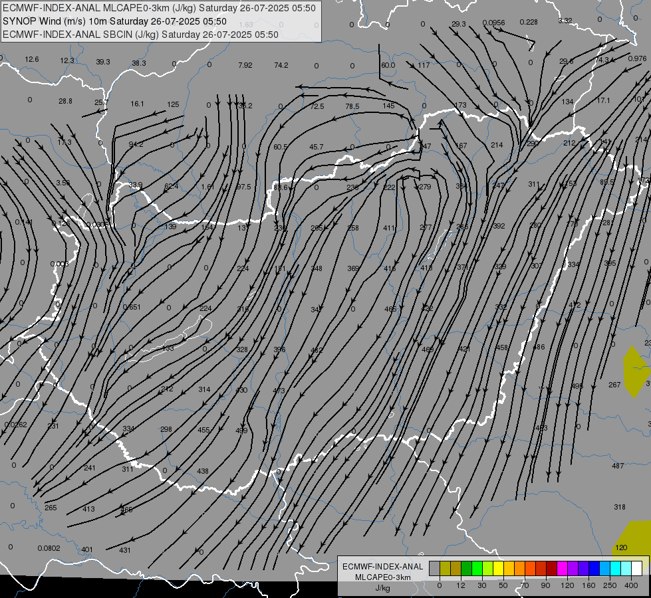651x598 pixels.
Task: Click the map value 74.2
Action: point(281,65)
